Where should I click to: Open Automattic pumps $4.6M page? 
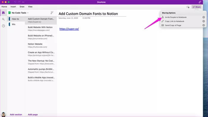point(41,71)
